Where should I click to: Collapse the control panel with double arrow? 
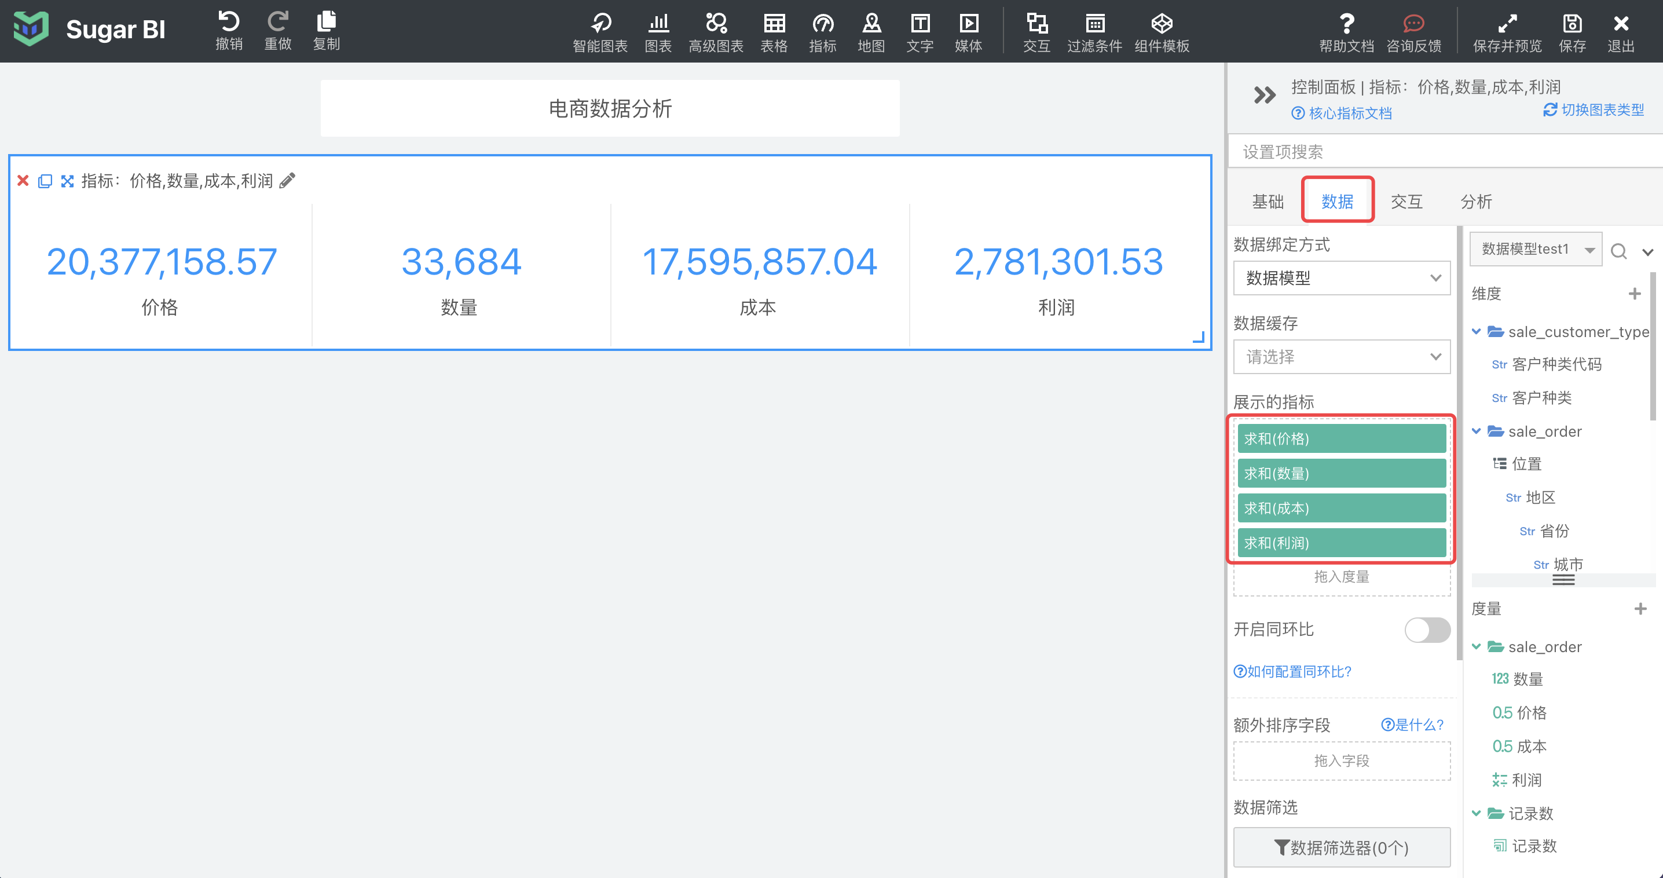point(1264,96)
